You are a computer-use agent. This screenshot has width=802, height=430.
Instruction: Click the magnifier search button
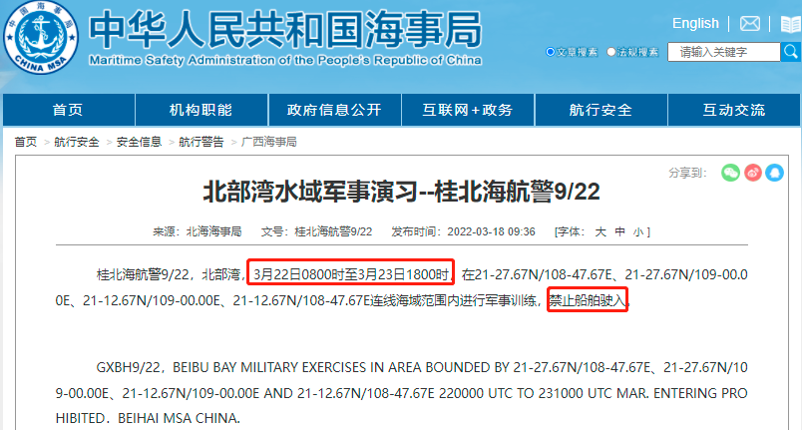(791, 52)
